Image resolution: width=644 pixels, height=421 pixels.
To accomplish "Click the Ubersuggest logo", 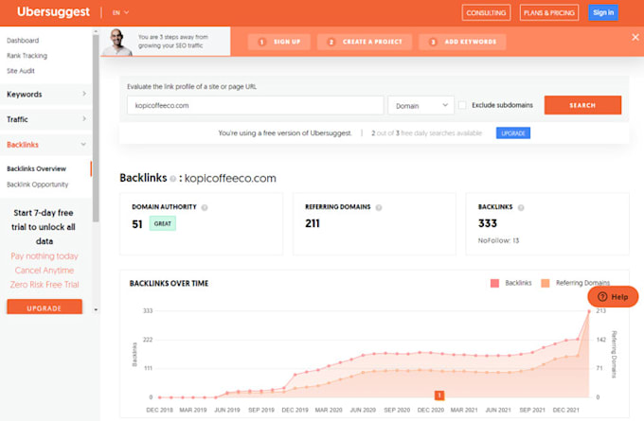I will pos(53,12).
